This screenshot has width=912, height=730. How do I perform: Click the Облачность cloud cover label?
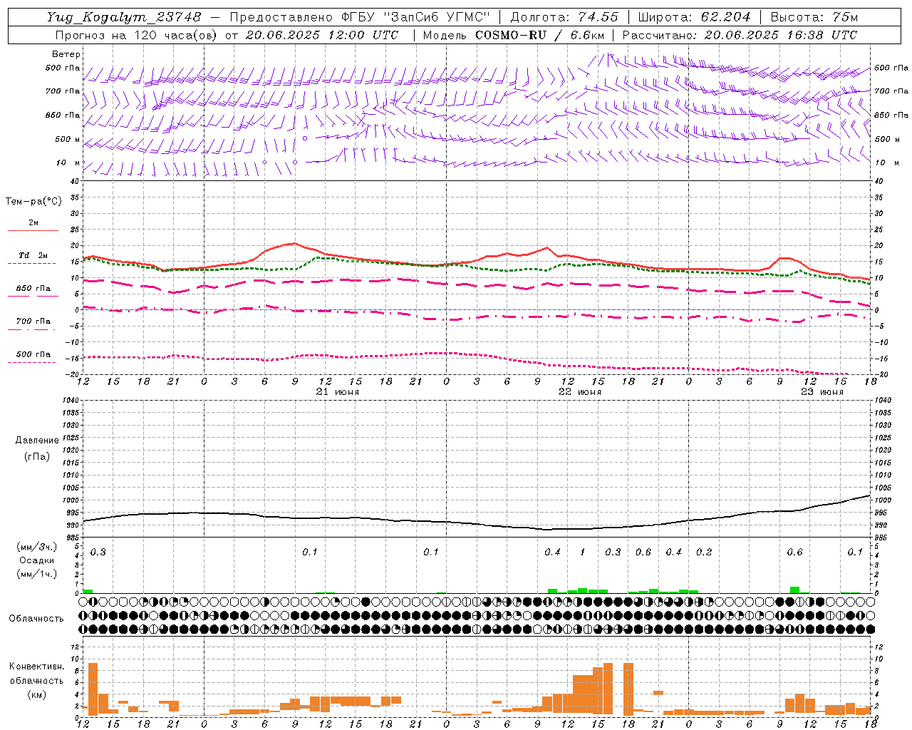point(36,618)
